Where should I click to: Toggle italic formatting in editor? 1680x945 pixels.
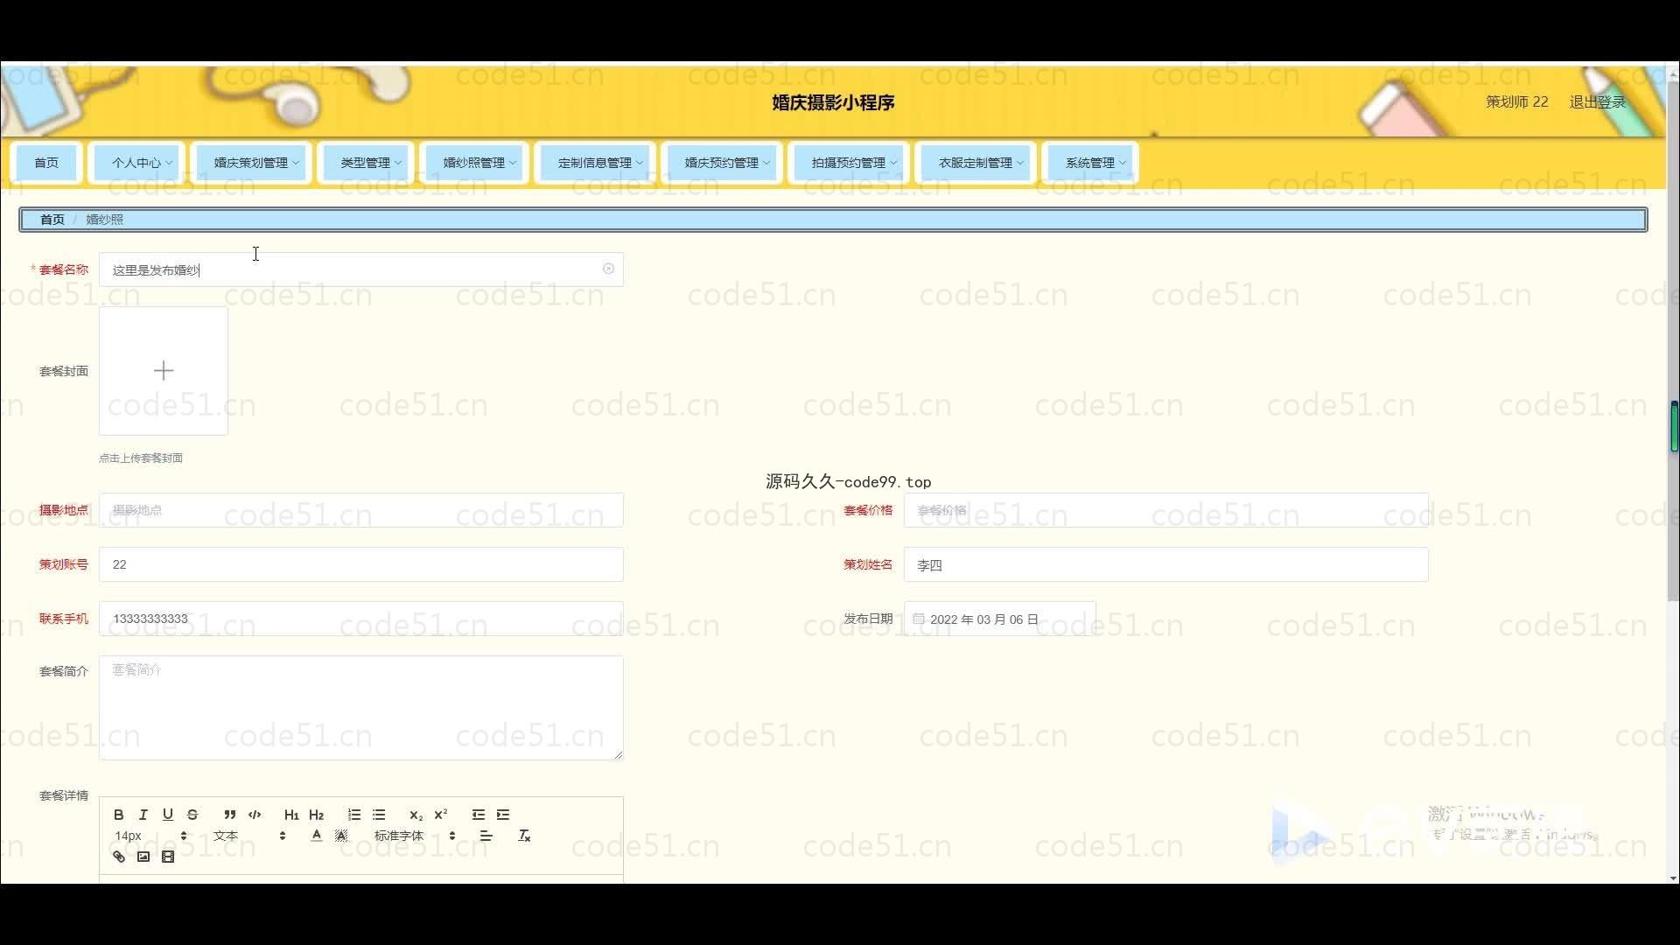(x=143, y=815)
